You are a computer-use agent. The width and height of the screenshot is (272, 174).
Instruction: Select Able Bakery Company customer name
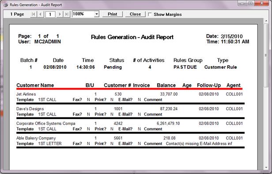(36, 138)
